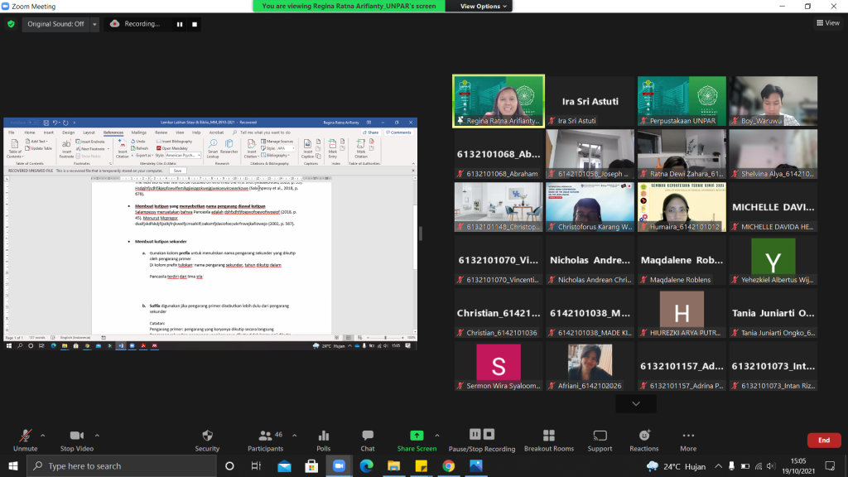Open the Reactions menu
Screen dimensions: 848x477
coord(643,436)
